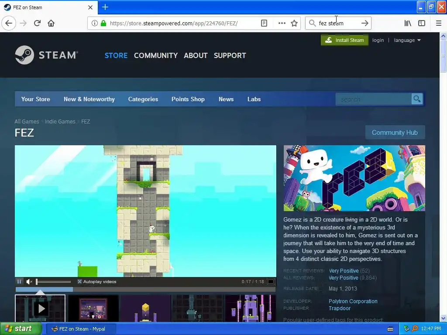Image resolution: width=447 pixels, height=335 pixels.
Task: Click the browser forward arrow
Action: 23,23
